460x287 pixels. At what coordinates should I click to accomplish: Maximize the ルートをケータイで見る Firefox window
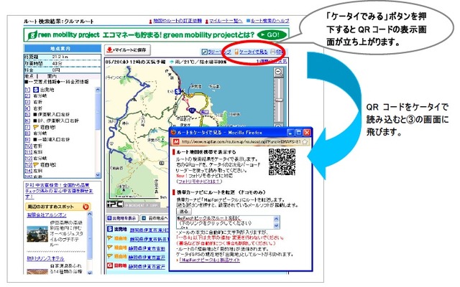(x=299, y=132)
